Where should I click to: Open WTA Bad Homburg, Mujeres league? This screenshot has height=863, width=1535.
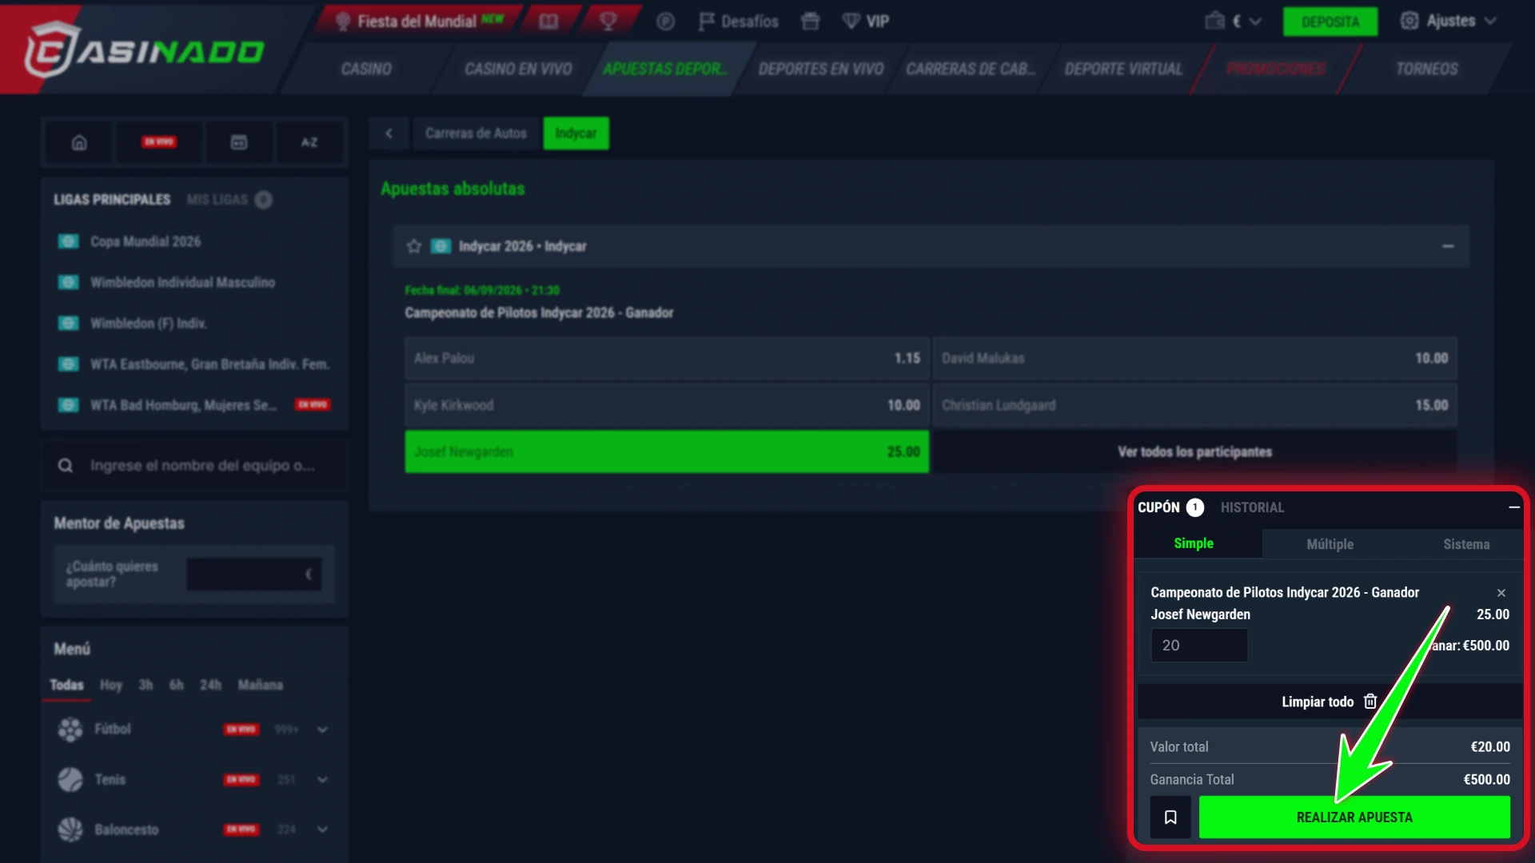[x=182, y=405]
